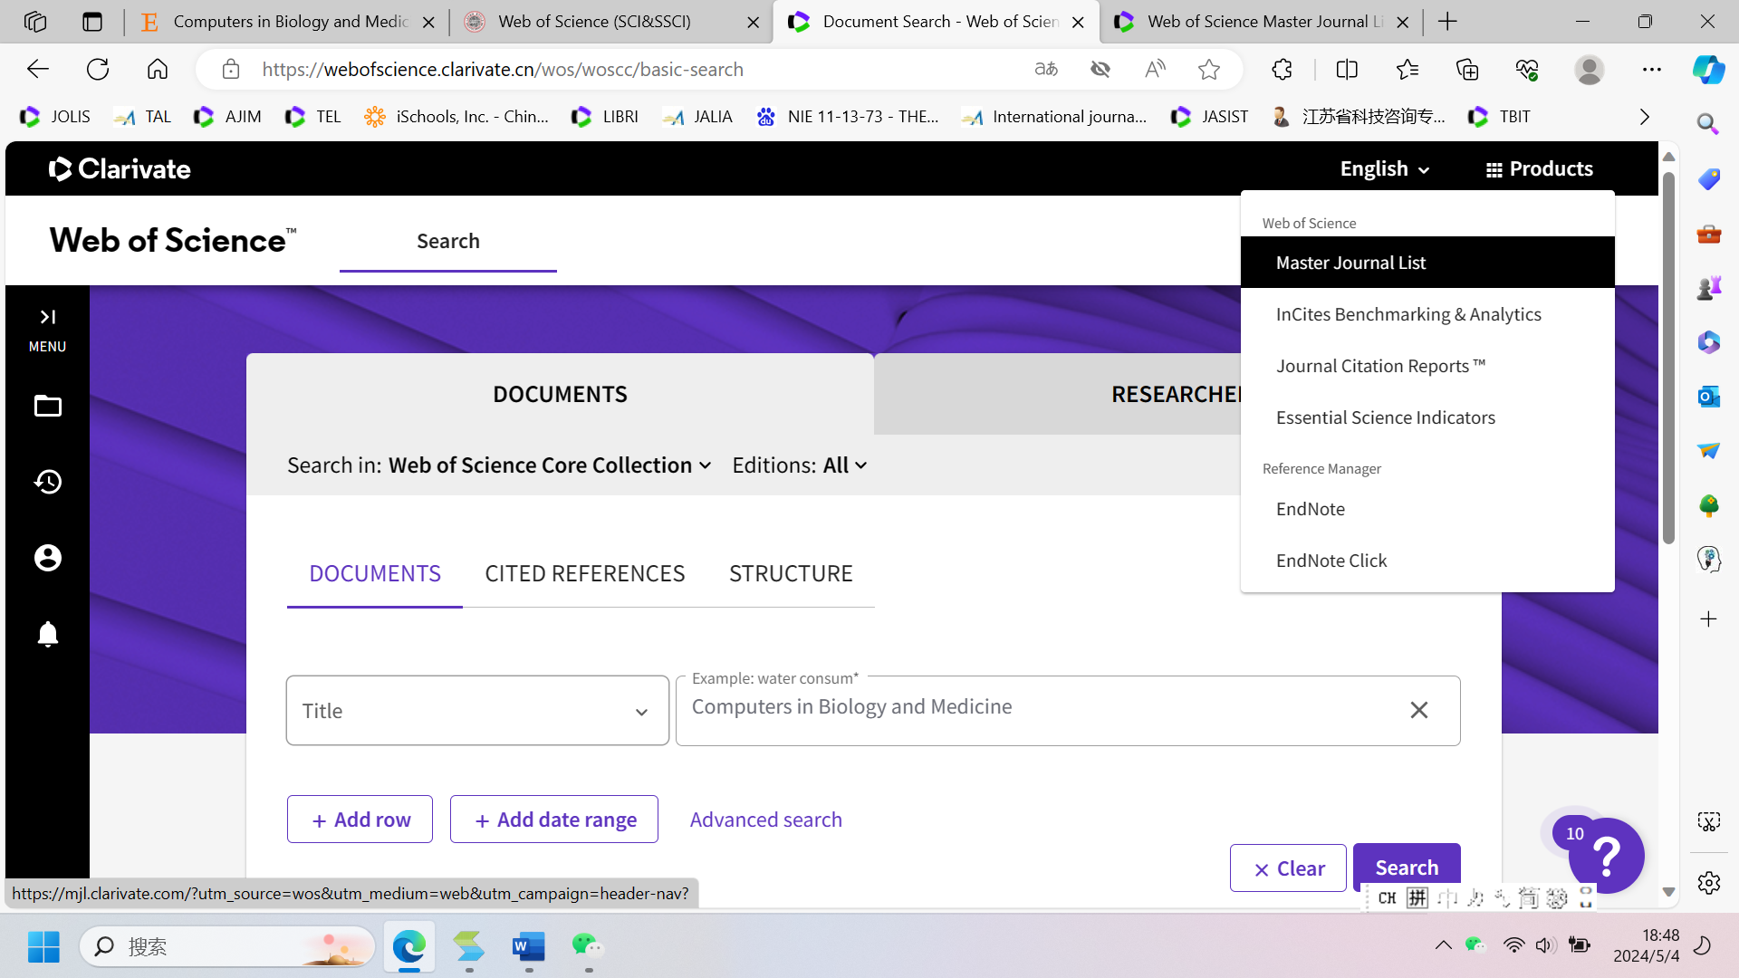Click the Windows Start button
Screen dimensions: 1739x978
[x=43, y=946]
